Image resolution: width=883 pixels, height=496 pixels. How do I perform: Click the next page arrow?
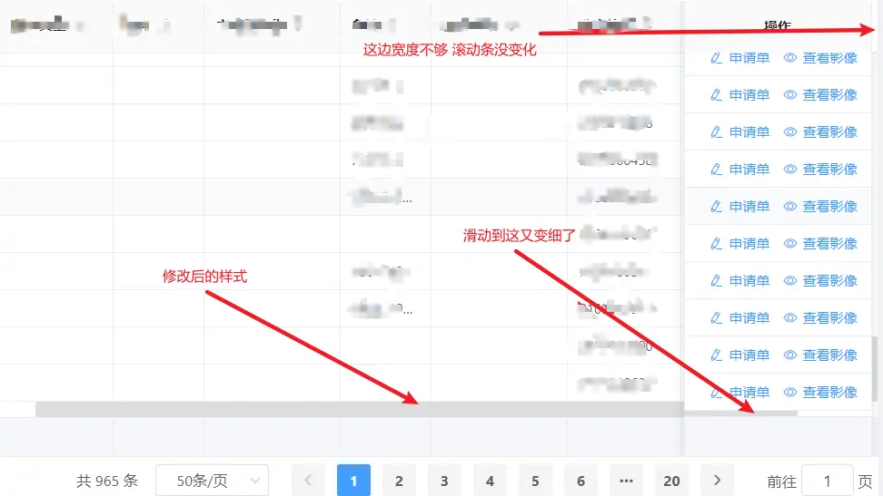[717, 481]
